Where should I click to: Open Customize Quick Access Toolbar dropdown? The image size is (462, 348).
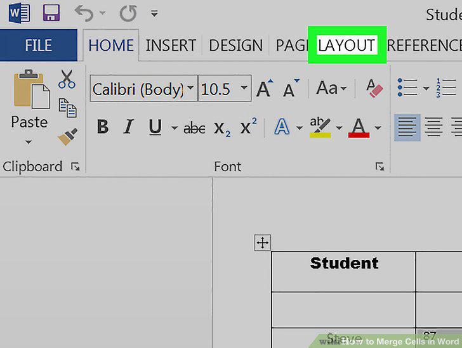pyautogui.click(x=154, y=13)
